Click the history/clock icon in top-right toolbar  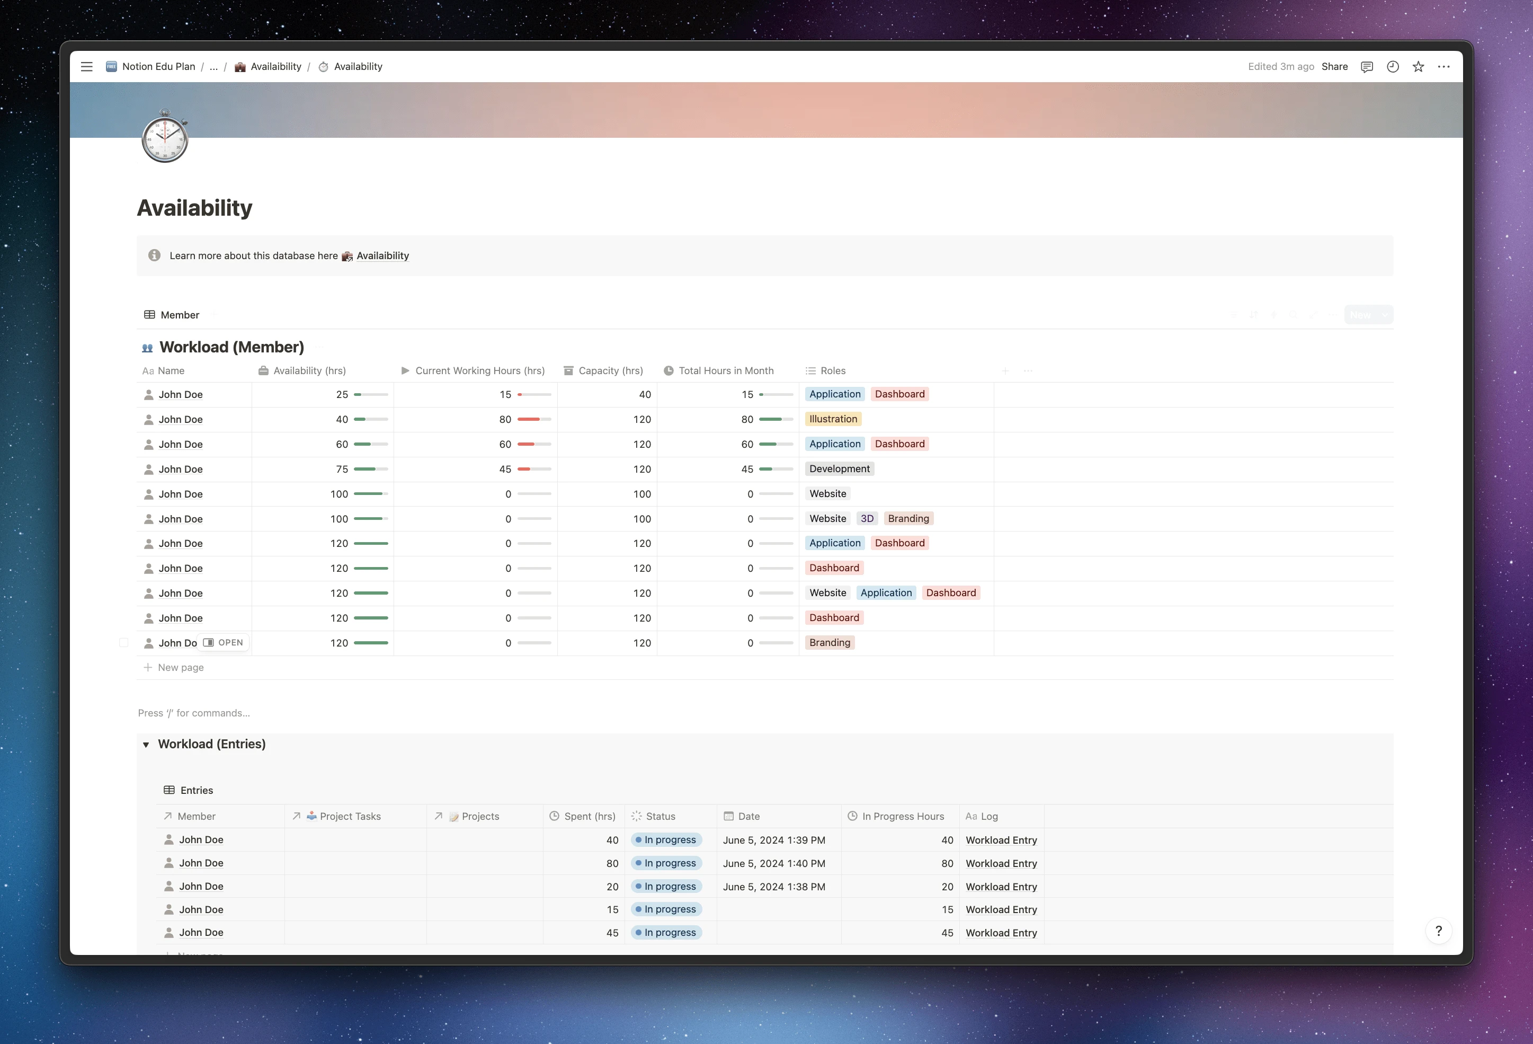coord(1393,66)
